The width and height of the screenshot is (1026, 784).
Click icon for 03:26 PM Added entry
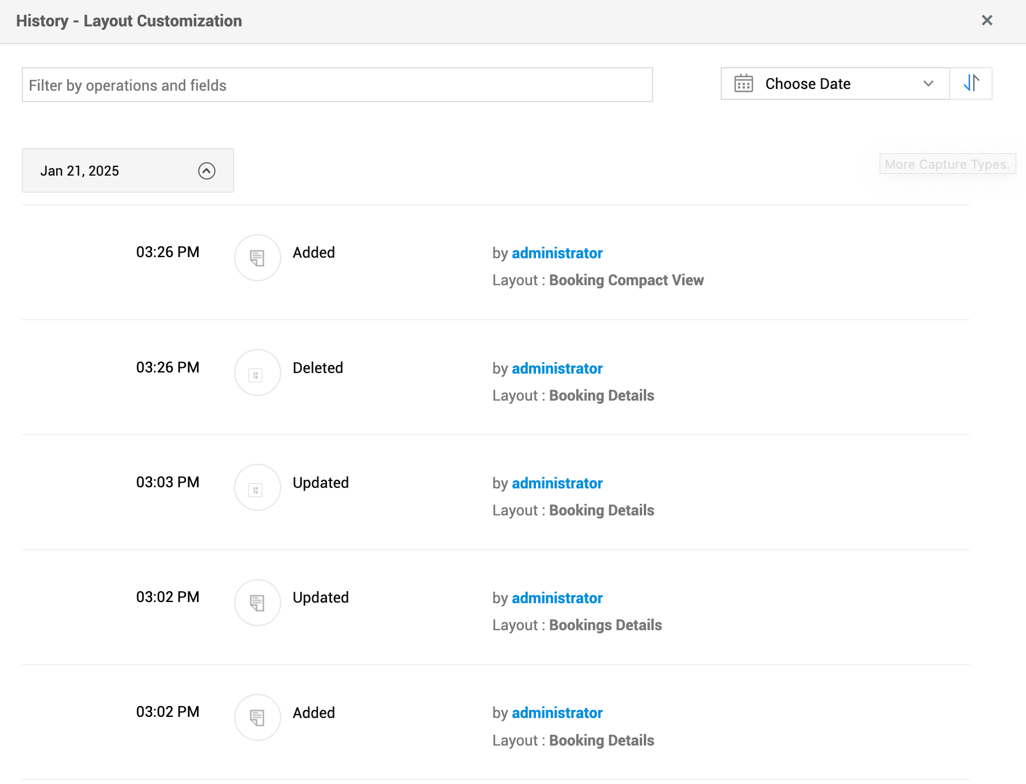[x=258, y=258]
